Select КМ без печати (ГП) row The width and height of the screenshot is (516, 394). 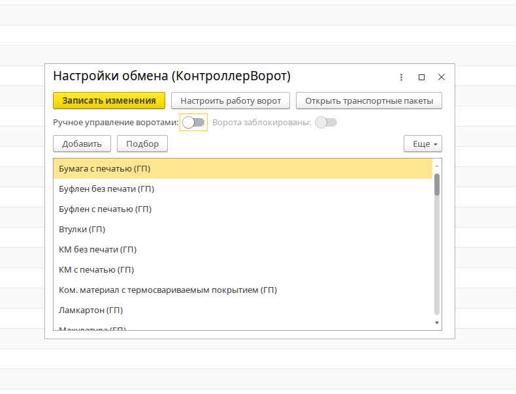97,250
